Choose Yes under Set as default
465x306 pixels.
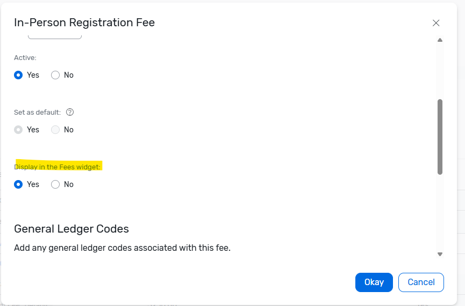tap(18, 130)
